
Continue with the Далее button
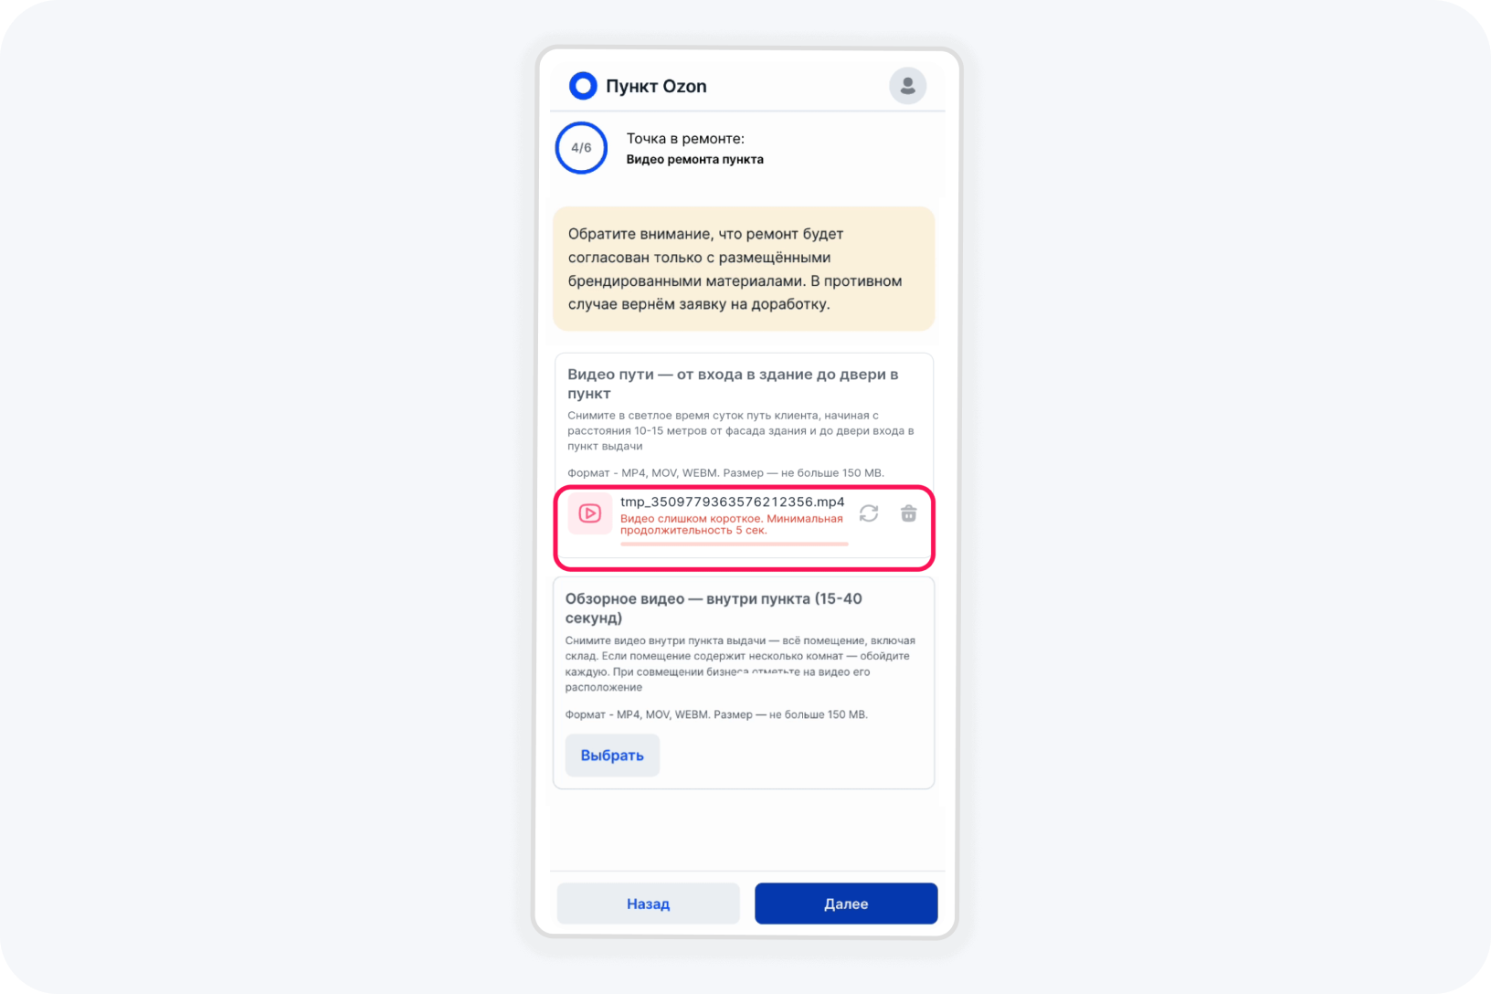point(846,904)
